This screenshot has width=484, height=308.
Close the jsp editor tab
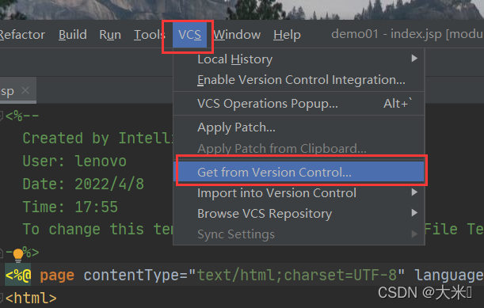25,90
